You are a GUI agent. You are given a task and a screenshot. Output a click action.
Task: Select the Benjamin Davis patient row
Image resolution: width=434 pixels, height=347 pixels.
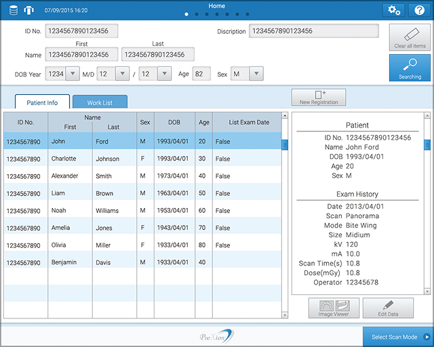tap(142, 262)
